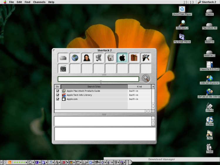Click Apple Macintosh Products Guide row text
The image size is (220, 165).
[83, 91]
